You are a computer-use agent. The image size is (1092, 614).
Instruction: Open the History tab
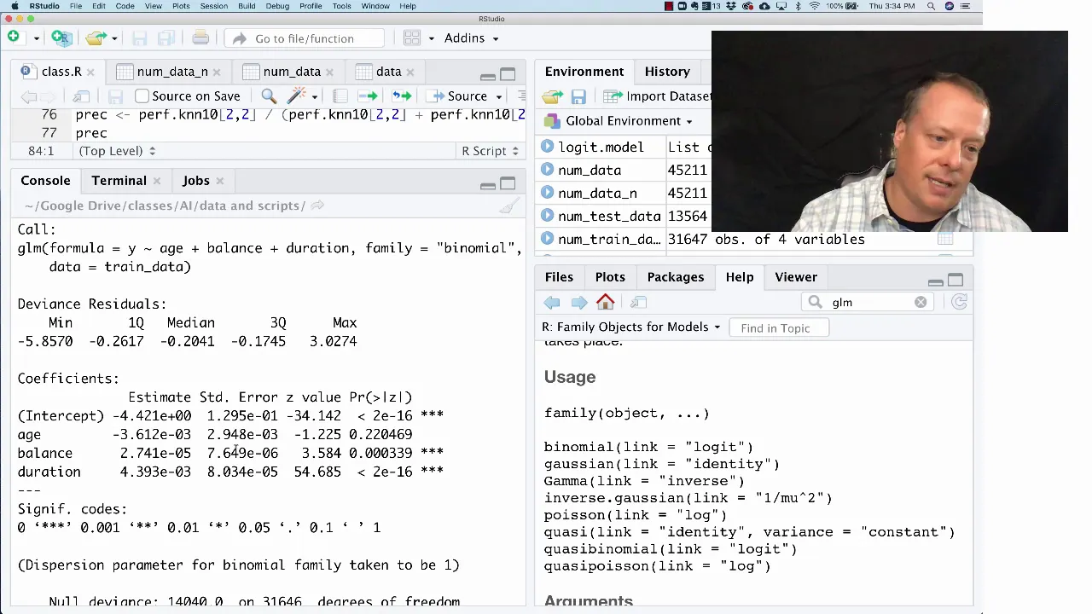click(667, 72)
